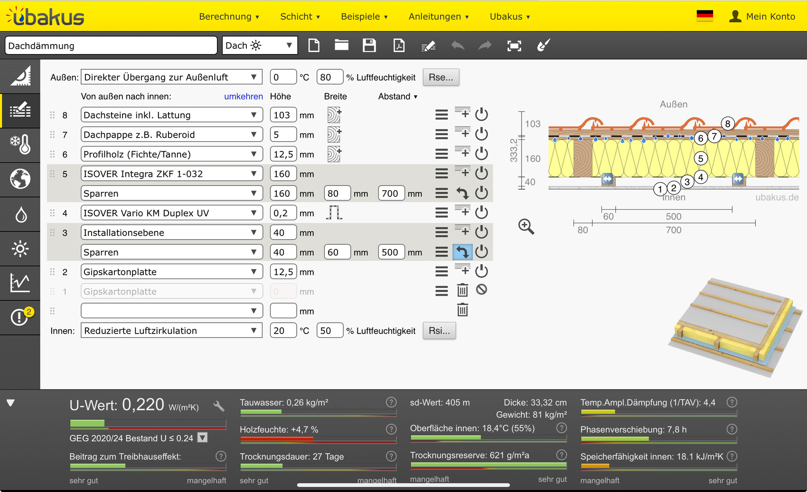807x492 pixels.
Task: Disable the ISOVER Vario KM Duplex UV layer
Action: coord(481,213)
